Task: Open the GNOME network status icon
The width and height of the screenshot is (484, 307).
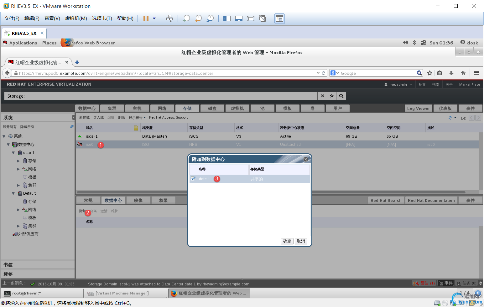Action: click(x=423, y=43)
